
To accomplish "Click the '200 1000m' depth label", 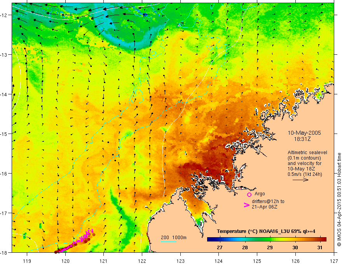I will pyautogui.click(x=174, y=238).
